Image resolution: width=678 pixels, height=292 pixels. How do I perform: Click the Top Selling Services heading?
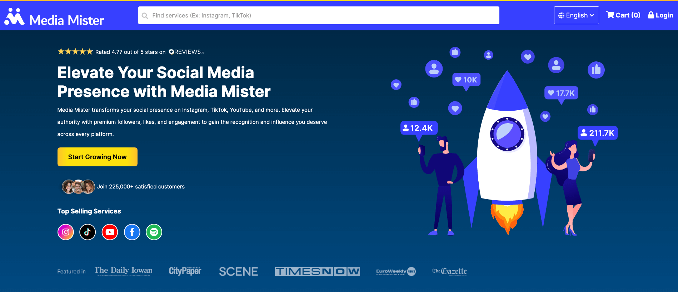click(89, 211)
